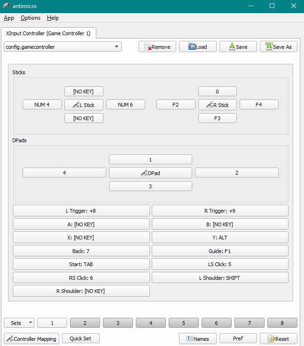304x346 pixels.
Task: Click the Save profile button
Action: [238, 47]
